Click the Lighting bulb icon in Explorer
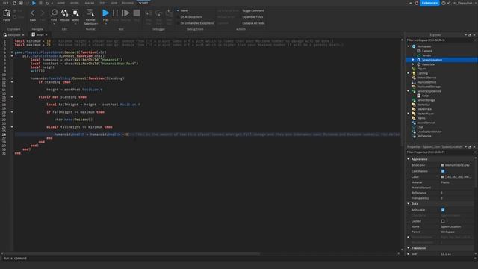 [414, 73]
